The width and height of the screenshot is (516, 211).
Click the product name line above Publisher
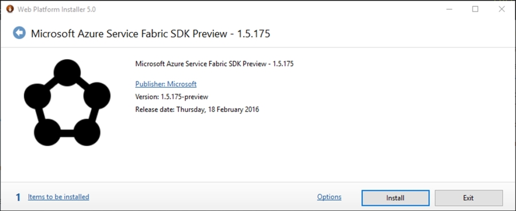pyautogui.click(x=214, y=64)
